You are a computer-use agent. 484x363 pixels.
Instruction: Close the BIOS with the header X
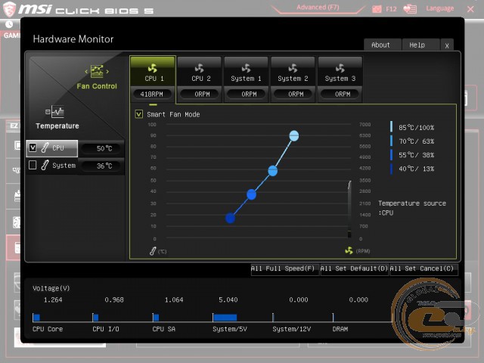pos(470,9)
